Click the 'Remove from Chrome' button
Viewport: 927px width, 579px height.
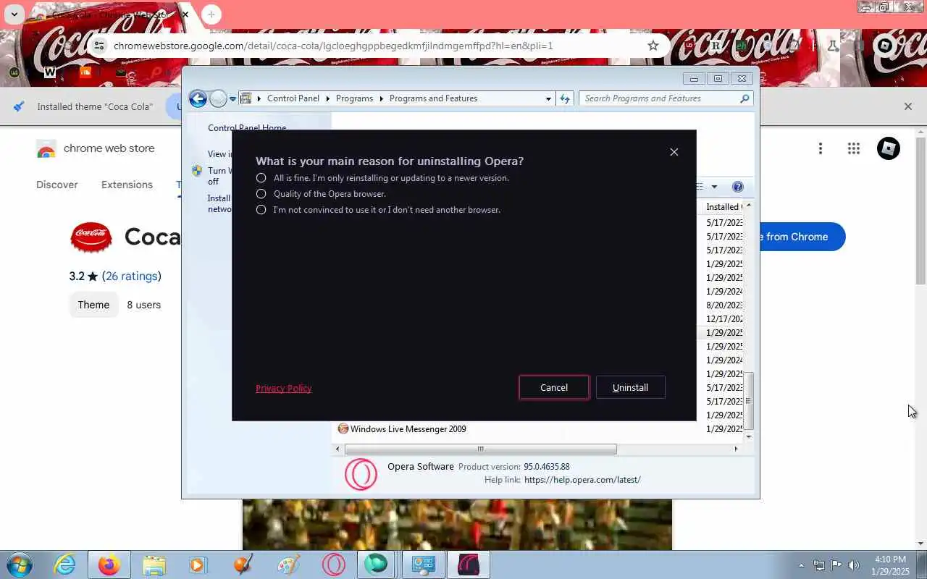pyautogui.click(x=802, y=237)
